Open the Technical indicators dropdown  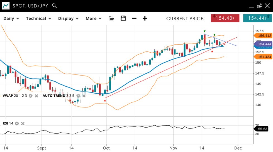coord(38,18)
